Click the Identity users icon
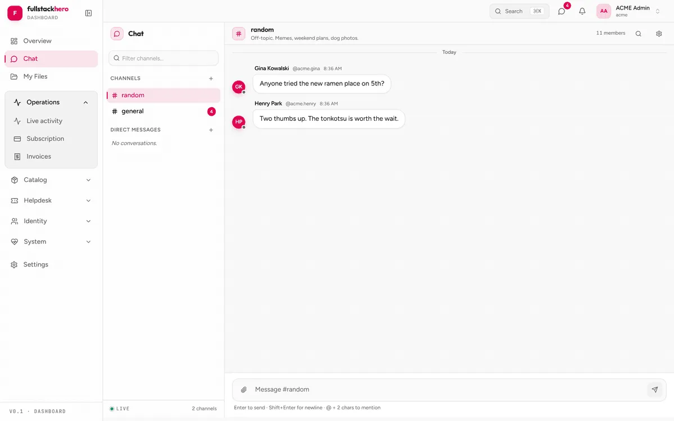 (15, 221)
